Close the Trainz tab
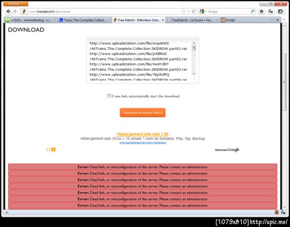Screen dimensions: 290x227 click(109, 20)
